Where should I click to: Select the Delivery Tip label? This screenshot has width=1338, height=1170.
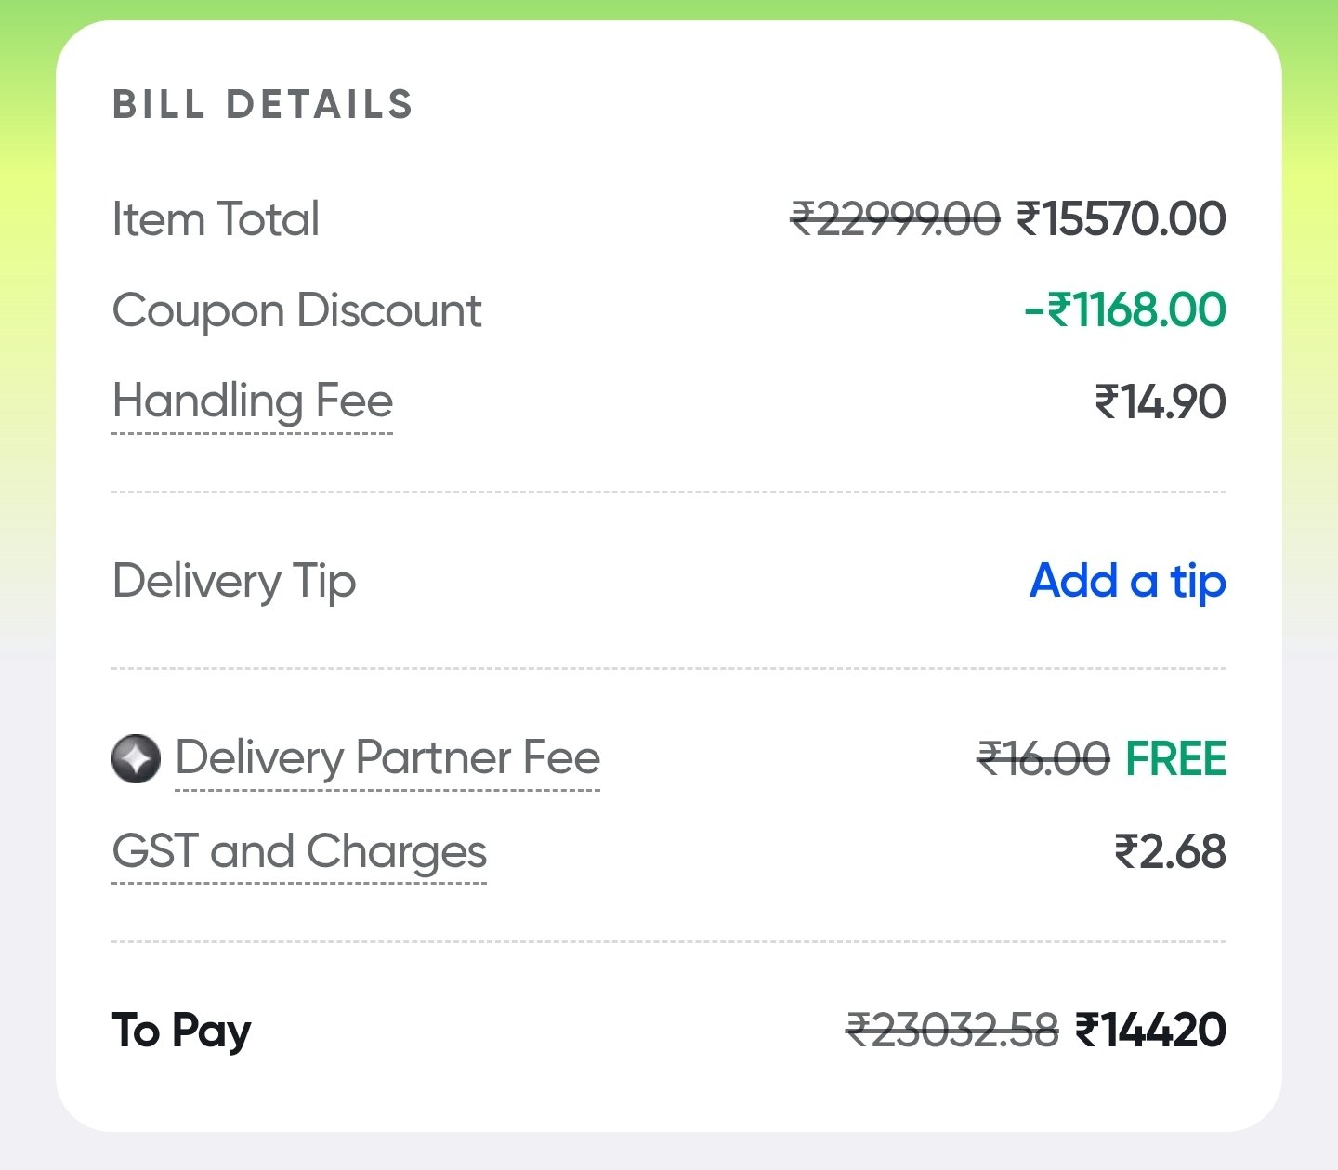pyautogui.click(x=234, y=582)
